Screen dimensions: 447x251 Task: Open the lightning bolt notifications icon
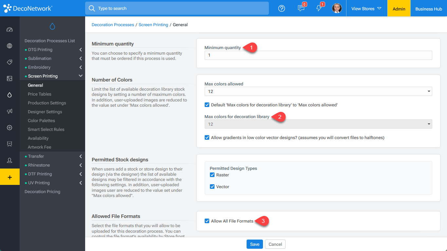click(319, 9)
